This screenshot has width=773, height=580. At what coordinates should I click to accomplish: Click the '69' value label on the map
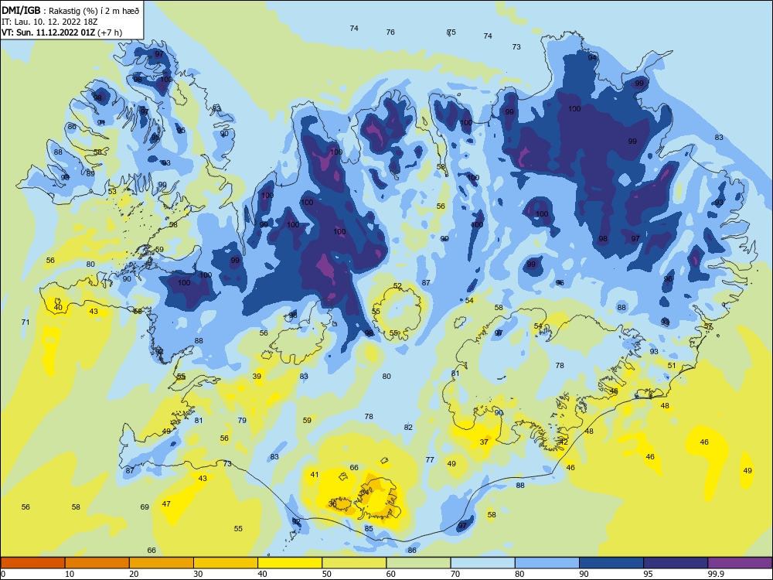click(145, 507)
